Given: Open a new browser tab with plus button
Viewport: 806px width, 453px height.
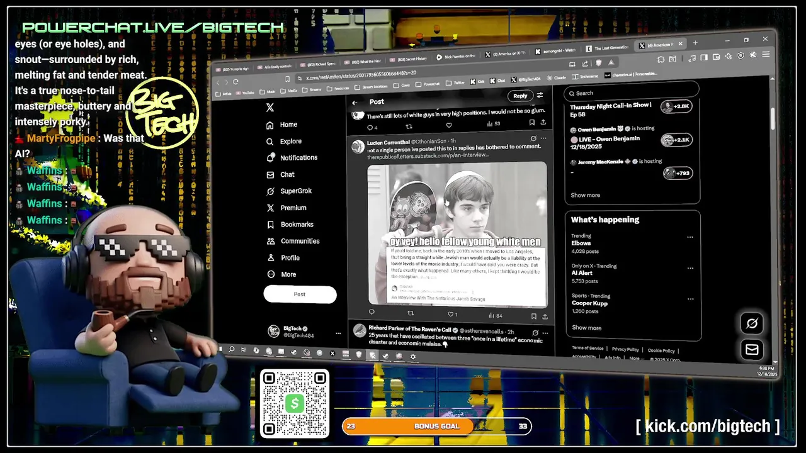Looking at the screenshot, I should pos(695,43).
